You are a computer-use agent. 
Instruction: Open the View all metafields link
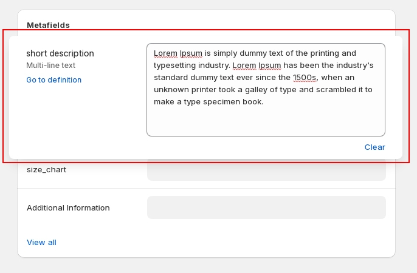(41, 243)
